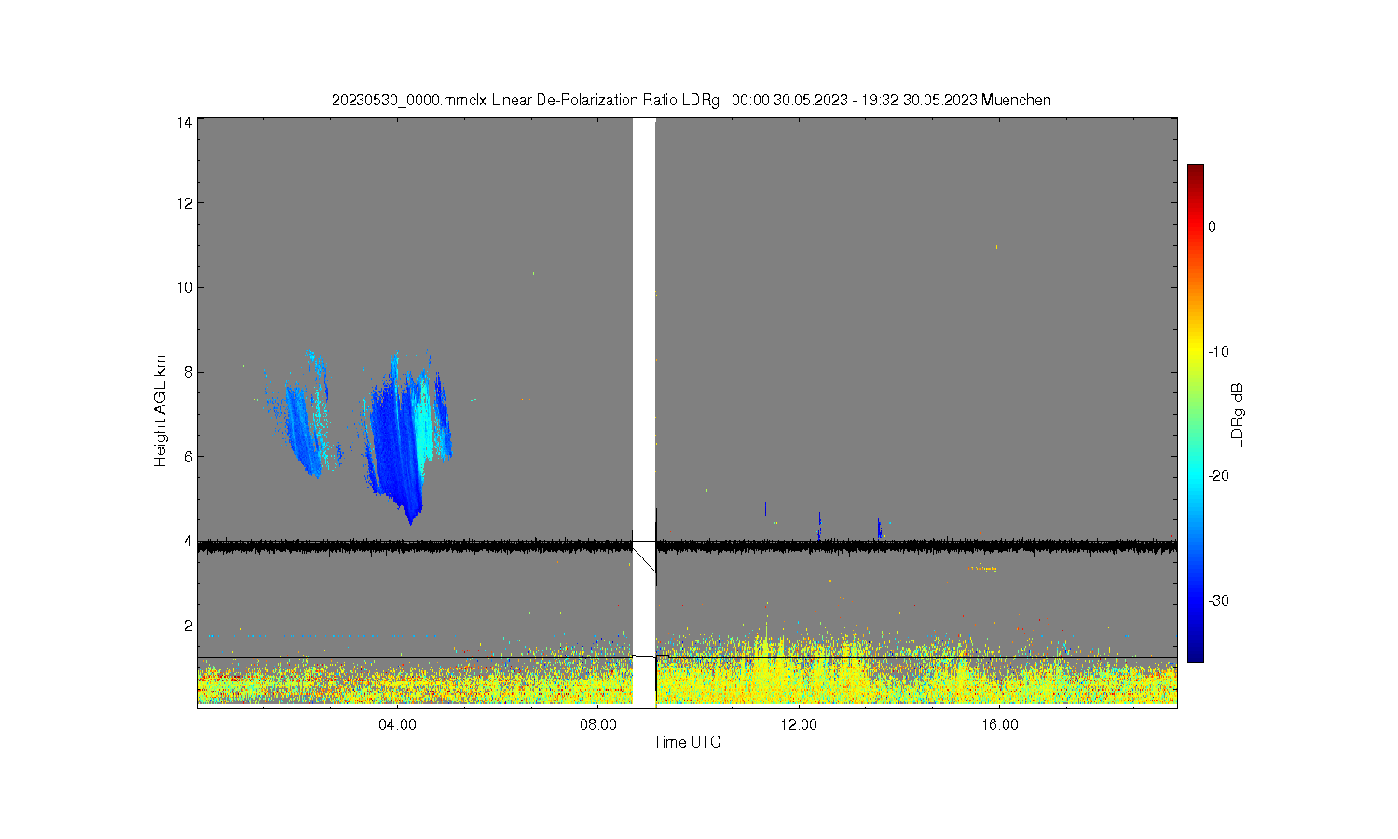Click the 16:00 time tick label

(999, 725)
